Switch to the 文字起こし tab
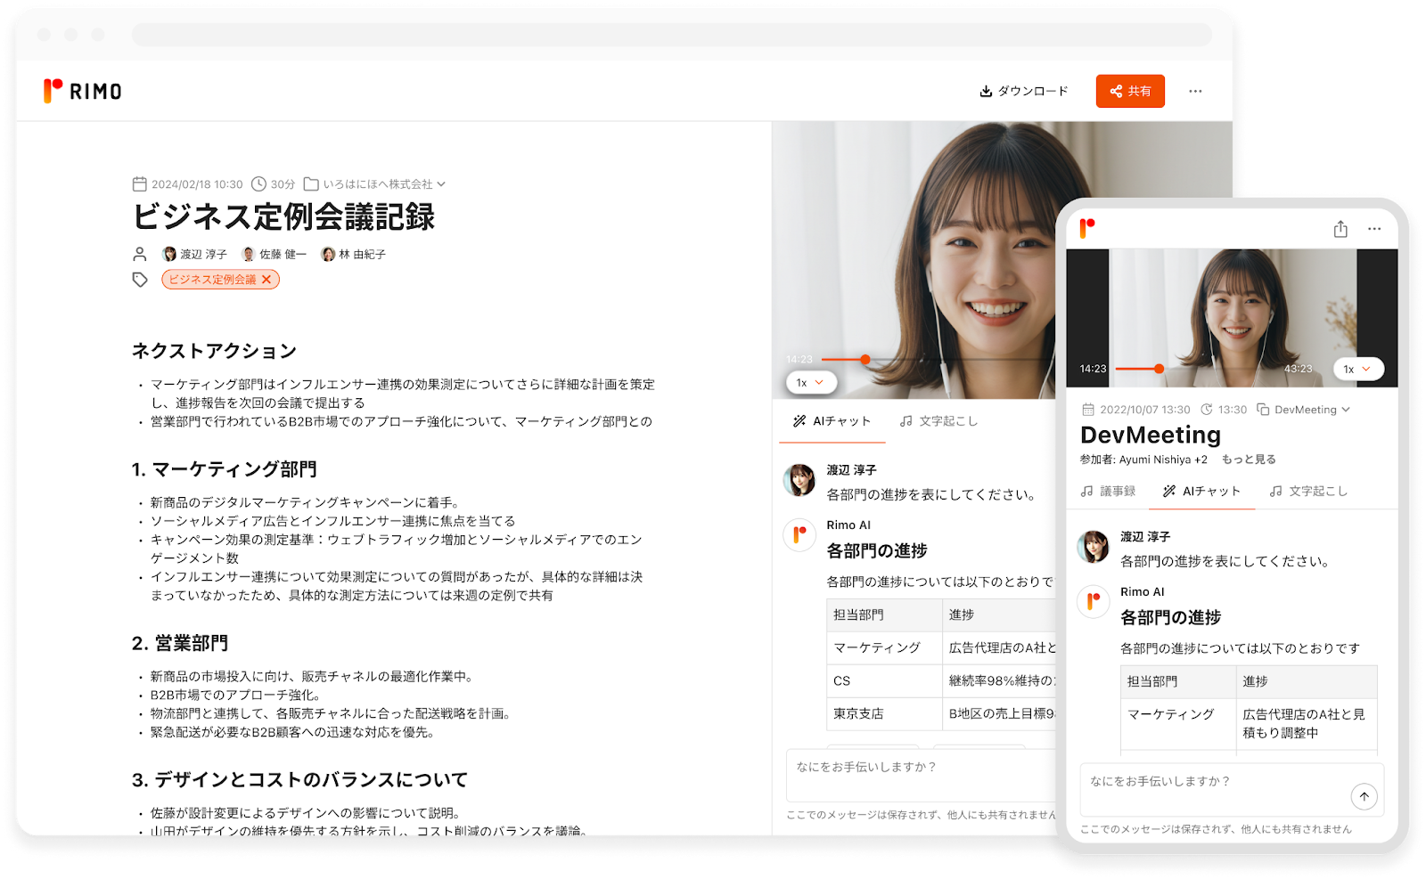The width and height of the screenshot is (1426, 879). pos(941,420)
